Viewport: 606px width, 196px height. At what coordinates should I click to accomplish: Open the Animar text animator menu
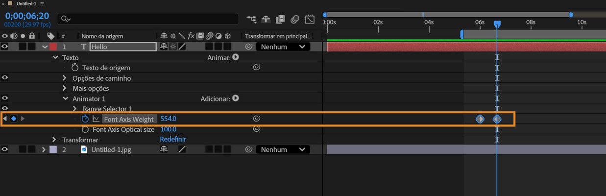coord(236,57)
